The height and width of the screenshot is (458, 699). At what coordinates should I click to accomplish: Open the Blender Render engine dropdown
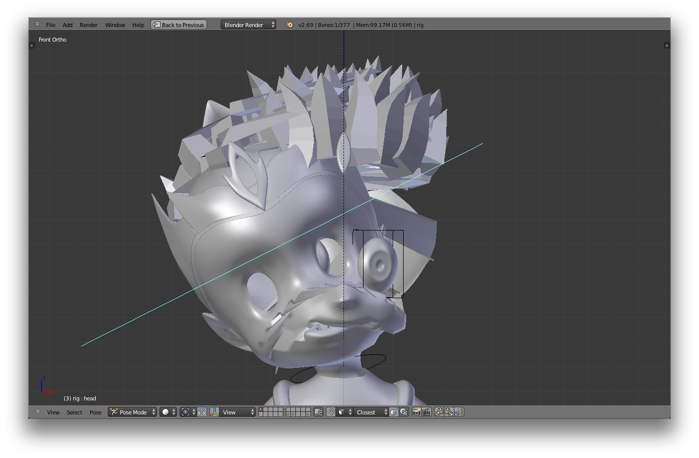pos(249,25)
